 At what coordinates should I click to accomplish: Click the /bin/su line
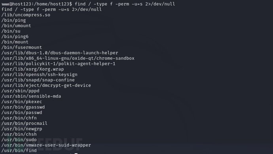11,31
